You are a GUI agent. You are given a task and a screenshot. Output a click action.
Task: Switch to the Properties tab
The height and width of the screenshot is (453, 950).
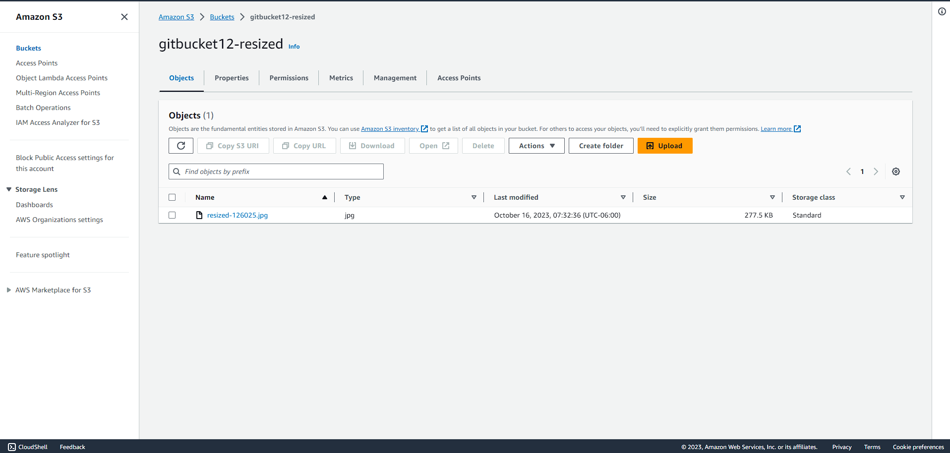pyautogui.click(x=232, y=78)
